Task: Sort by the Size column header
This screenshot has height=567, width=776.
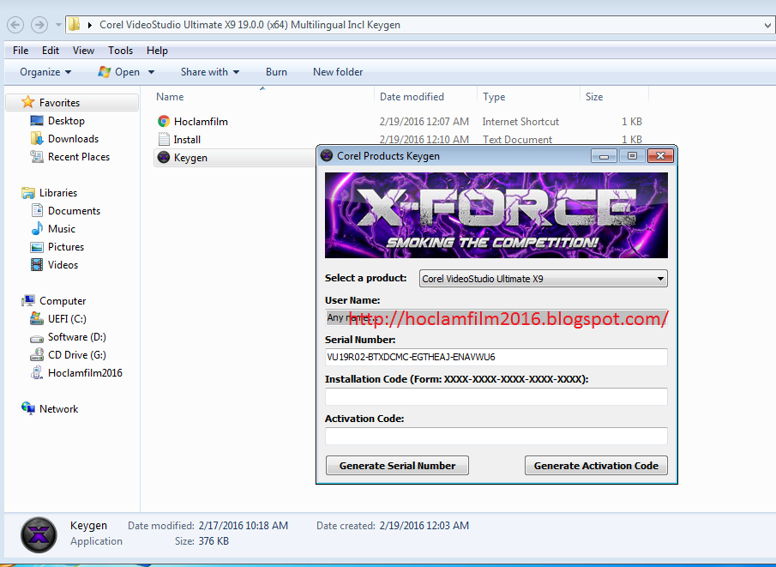Action: [x=594, y=97]
